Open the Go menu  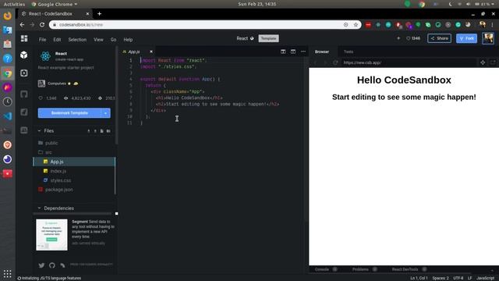113,40
